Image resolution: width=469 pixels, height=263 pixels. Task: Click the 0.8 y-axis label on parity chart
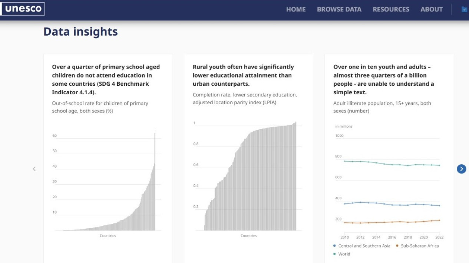pyautogui.click(x=196, y=144)
